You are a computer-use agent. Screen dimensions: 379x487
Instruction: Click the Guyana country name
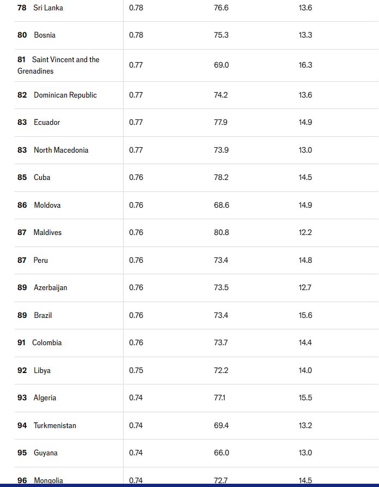click(46, 453)
